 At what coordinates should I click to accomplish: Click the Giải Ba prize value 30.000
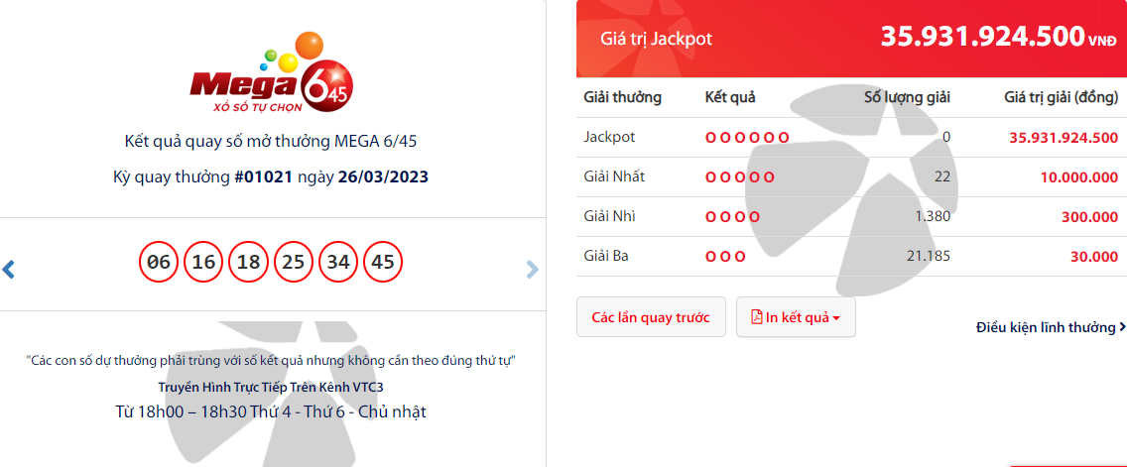(x=1094, y=256)
